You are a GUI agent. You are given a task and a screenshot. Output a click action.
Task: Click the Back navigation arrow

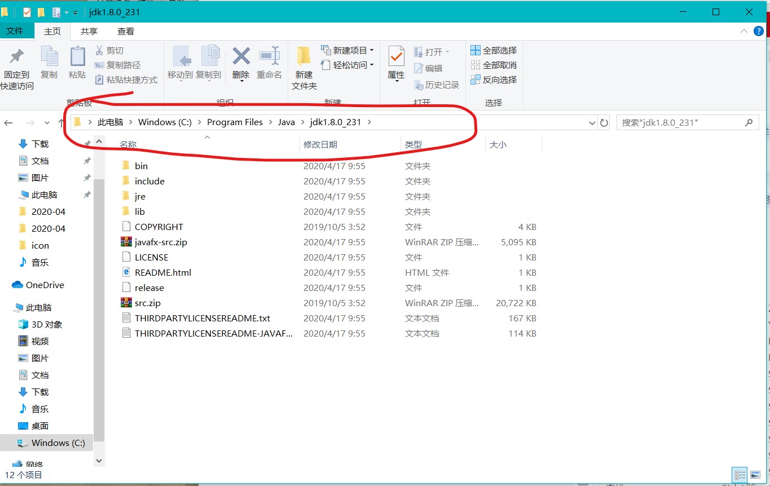click(8, 122)
